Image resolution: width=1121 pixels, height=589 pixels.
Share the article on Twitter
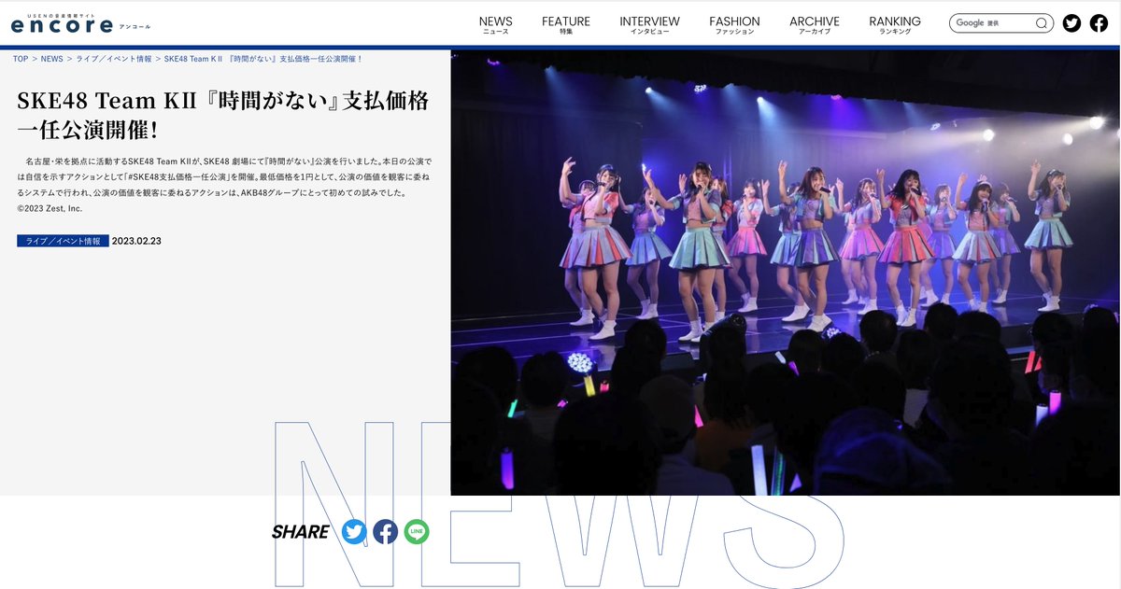pos(354,532)
